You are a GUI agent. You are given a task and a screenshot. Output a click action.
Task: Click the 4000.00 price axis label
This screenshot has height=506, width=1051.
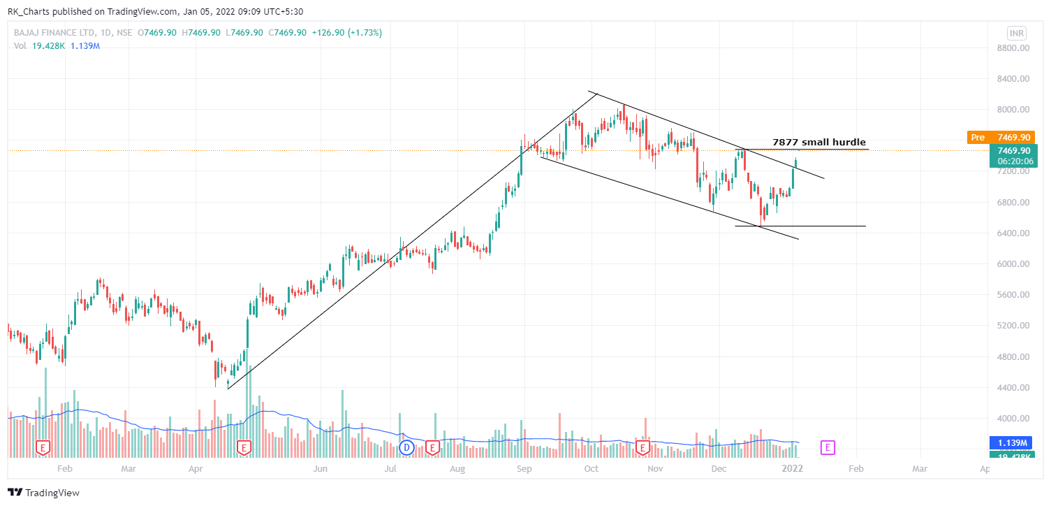(x=1014, y=419)
